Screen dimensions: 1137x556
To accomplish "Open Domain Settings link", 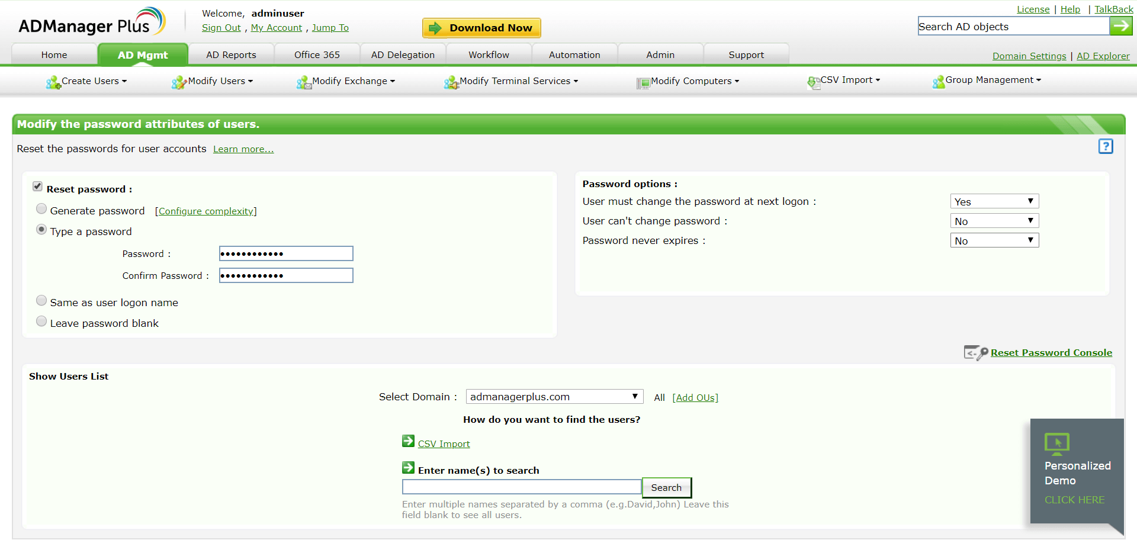I will pyautogui.click(x=1029, y=56).
